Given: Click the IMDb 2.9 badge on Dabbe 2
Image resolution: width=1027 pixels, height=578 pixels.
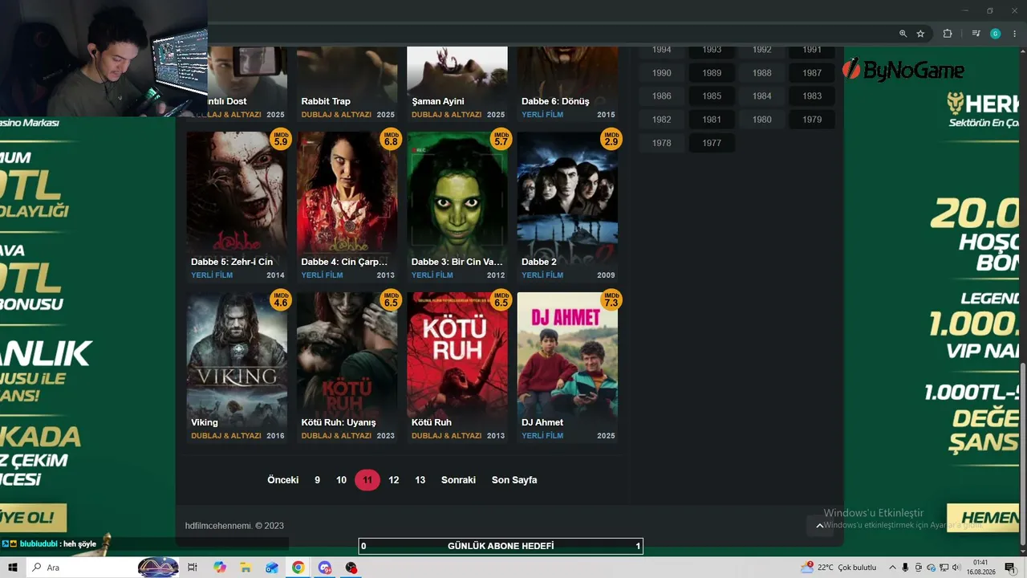Looking at the screenshot, I should pyautogui.click(x=611, y=139).
